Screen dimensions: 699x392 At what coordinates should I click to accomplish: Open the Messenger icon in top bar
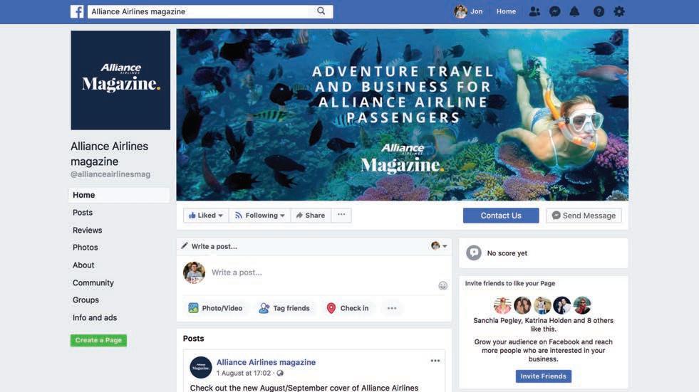pos(554,11)
